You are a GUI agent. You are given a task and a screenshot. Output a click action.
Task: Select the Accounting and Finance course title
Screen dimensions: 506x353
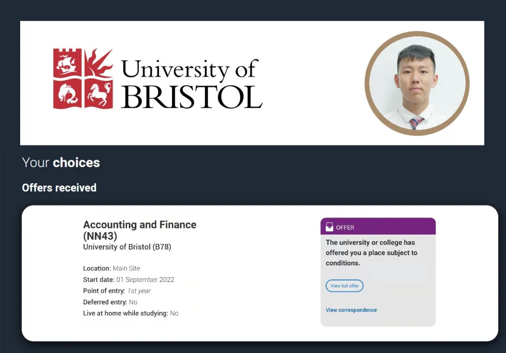point(140,225)
